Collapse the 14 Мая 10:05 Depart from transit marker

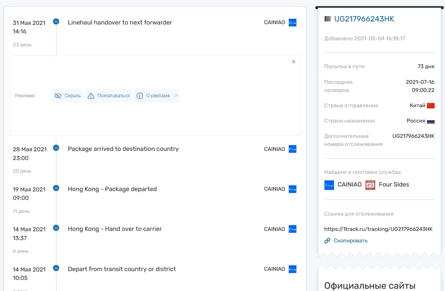click(56, 268)
